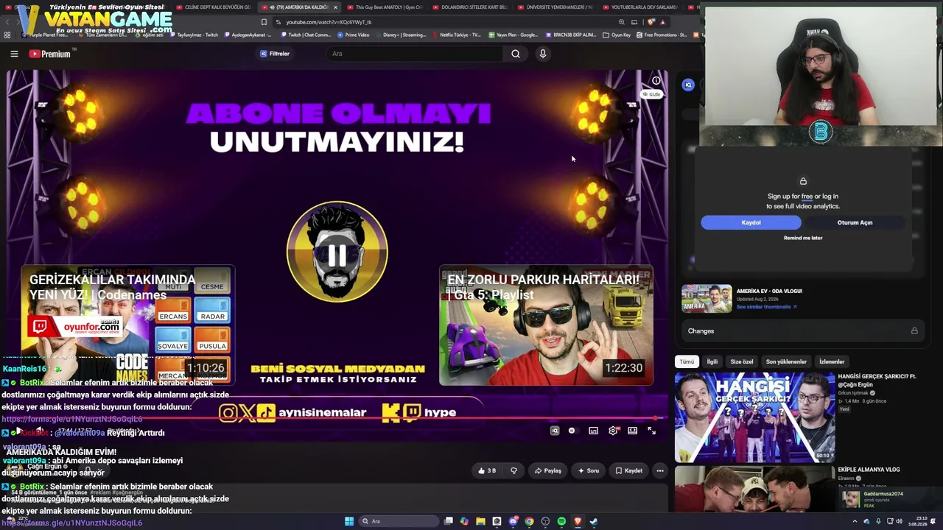Open the Filtreler filter button
Image resolution: width=943 pixels, height=530 pixels.
point(275,54)
